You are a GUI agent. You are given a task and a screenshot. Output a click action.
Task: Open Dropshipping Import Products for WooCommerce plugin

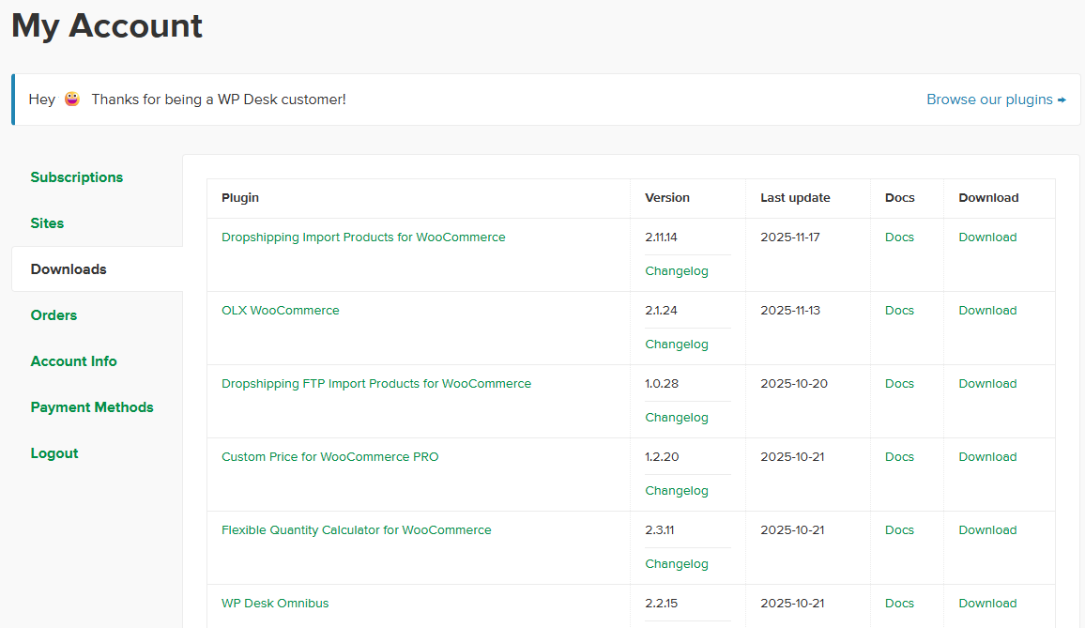pos(363,237)
